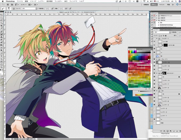This screenshot has height=140, width=181.
Task: Switch to the ペイント workspace
Action: pos(162,5)
